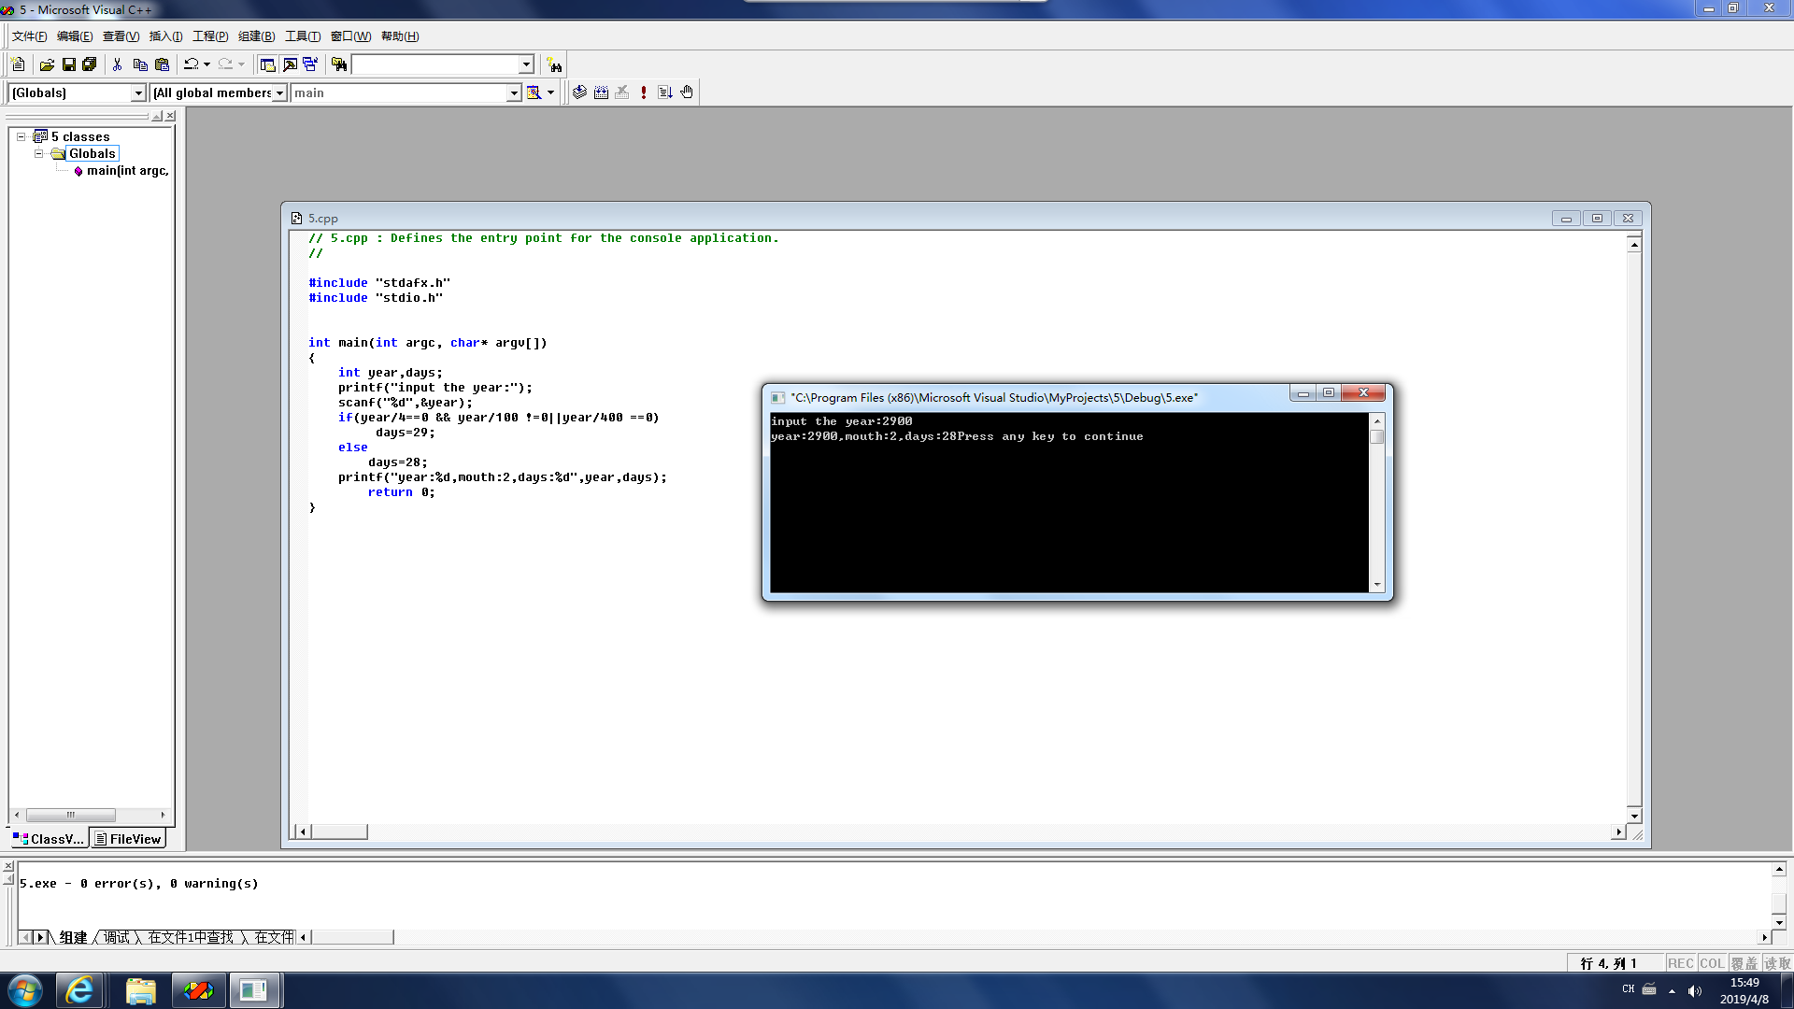Viewport: 1794px width, 1009px height.
Task: Toggle the Workspace window button
Action: click(267, 64)
